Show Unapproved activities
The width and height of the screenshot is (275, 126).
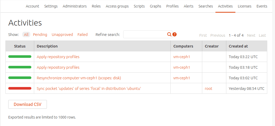click(62, 35)
